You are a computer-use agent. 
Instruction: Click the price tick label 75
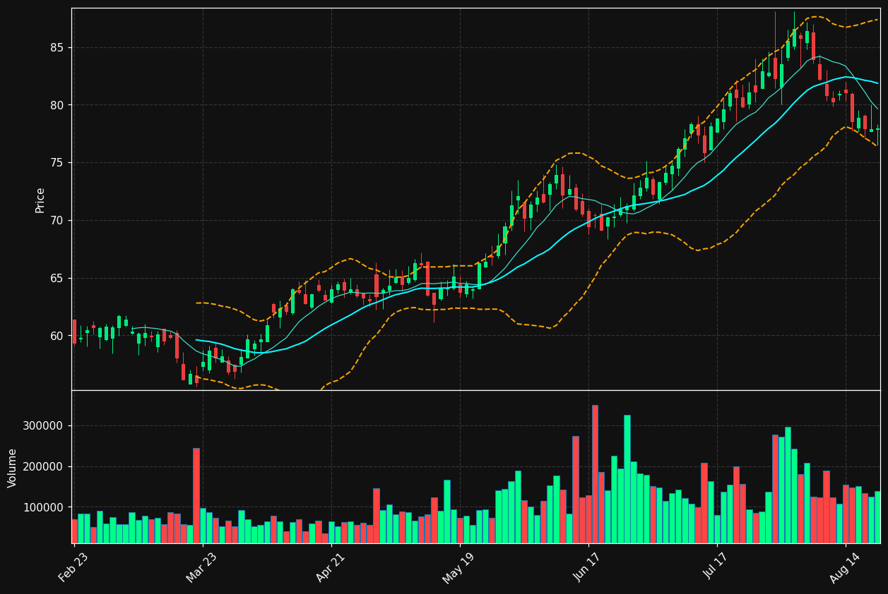click(57, 163)
